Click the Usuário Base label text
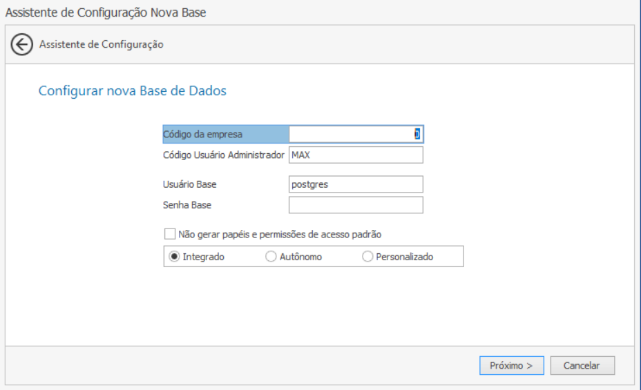Image resolution: width=641 pixels, height=390 pixels. 190,184
